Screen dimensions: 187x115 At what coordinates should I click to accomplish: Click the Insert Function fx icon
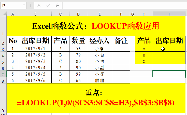pyautogui.click(x=57, y=5)
